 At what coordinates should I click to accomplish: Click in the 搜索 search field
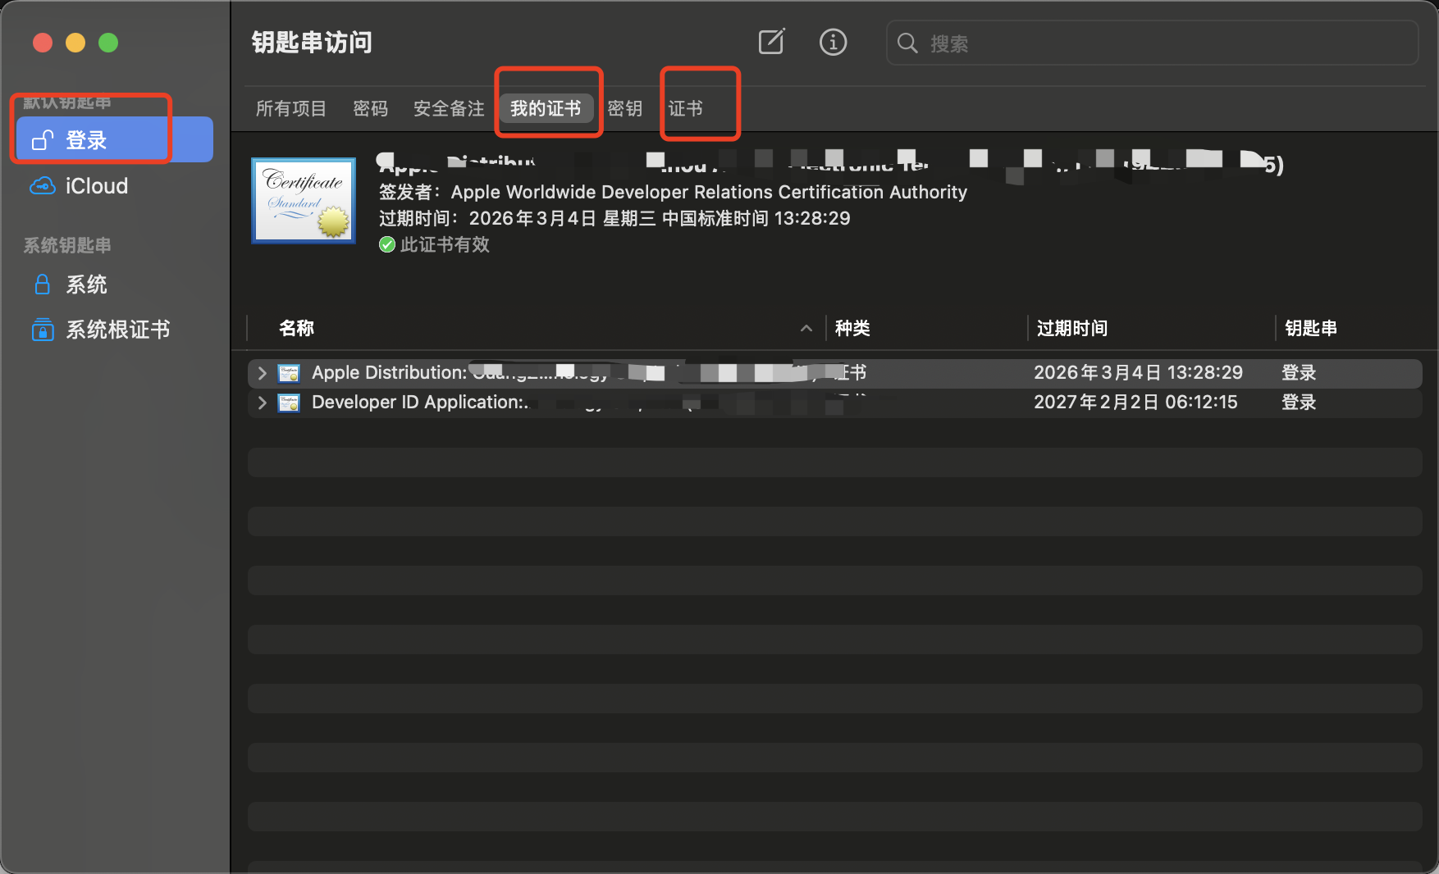click(1153, 43)
